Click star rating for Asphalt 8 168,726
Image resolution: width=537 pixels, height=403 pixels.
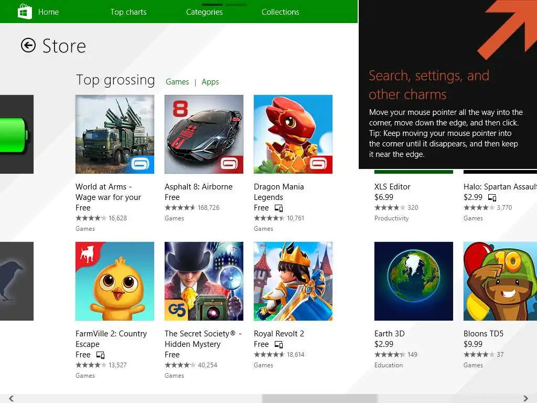pos(180,208)
